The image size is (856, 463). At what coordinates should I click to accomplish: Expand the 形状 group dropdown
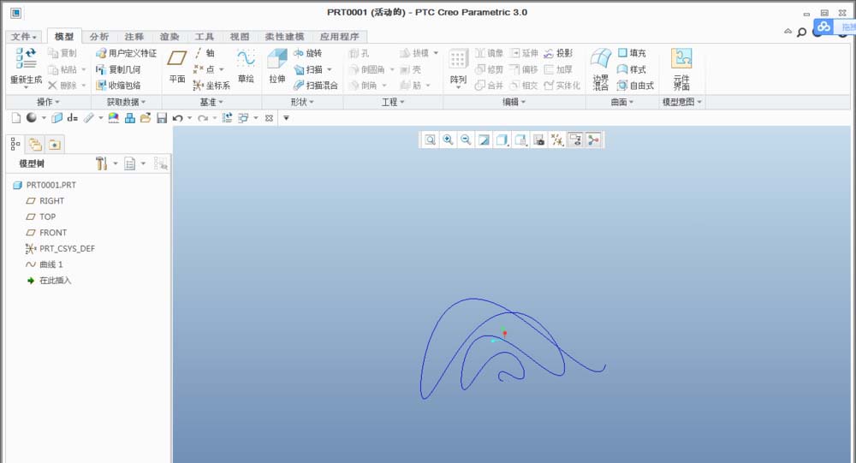click(302, 102)
